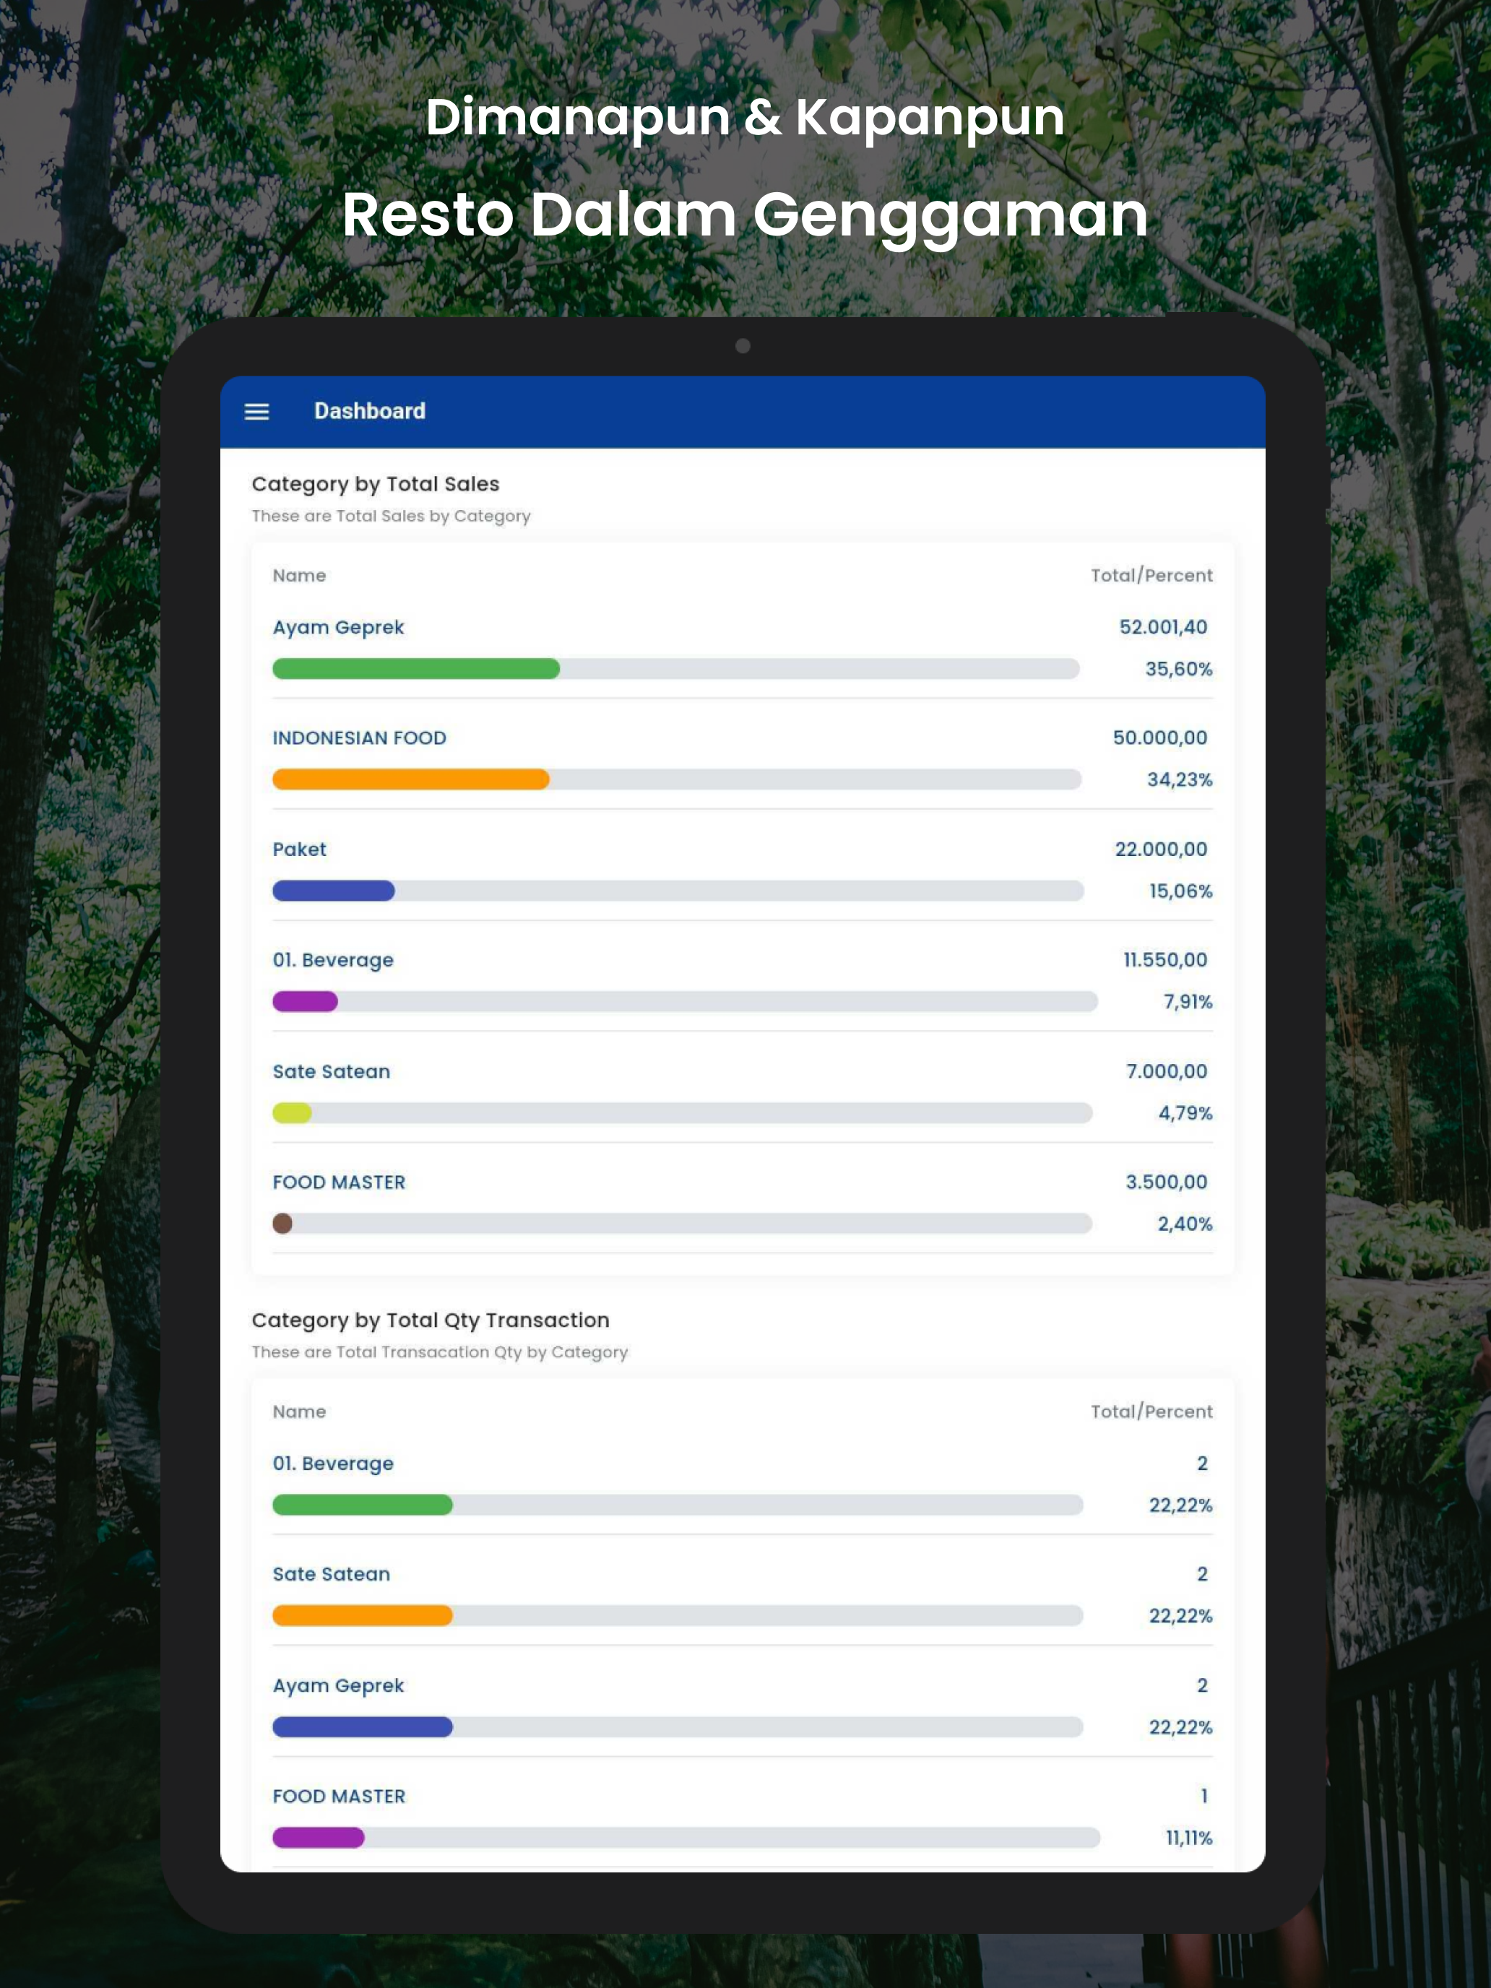The height and width of the screenshot is (1988, 1491).
Task: Click 'These are Total Sales by Category' subtitle
Action: 391,516
